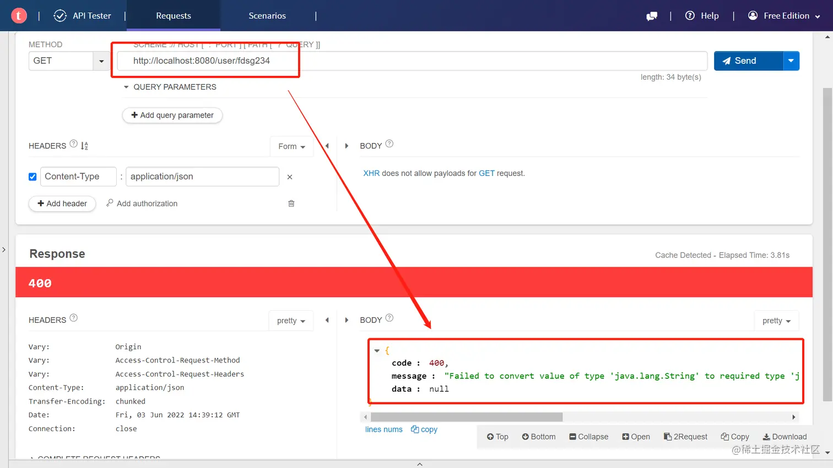This screenshot has height=468, width=833.
Task: Click the 'chunked' Transfer-Encoding value
Action: pos(131,401)
